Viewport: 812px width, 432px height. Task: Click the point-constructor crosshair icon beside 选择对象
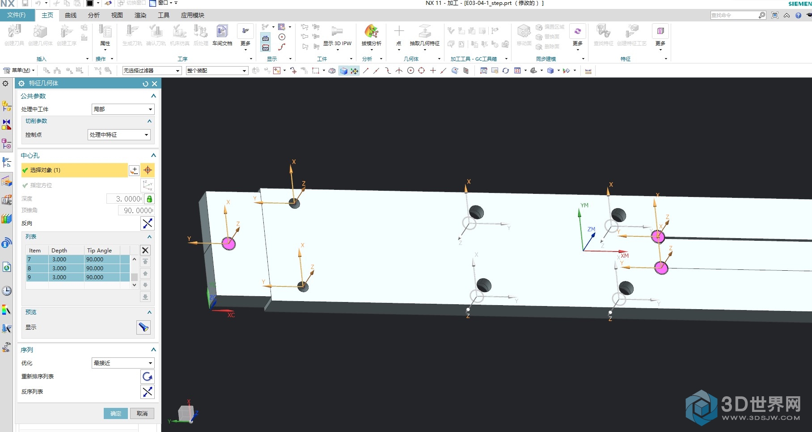(x=148, y=170)
